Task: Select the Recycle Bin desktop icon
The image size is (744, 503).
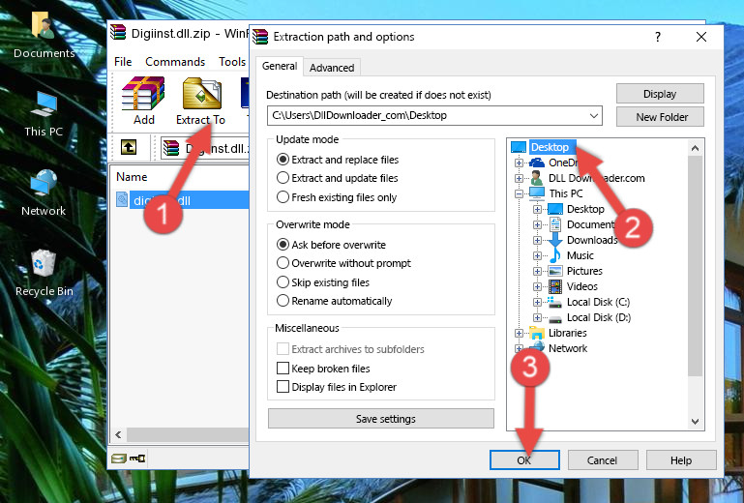Action: click(44, 263)
